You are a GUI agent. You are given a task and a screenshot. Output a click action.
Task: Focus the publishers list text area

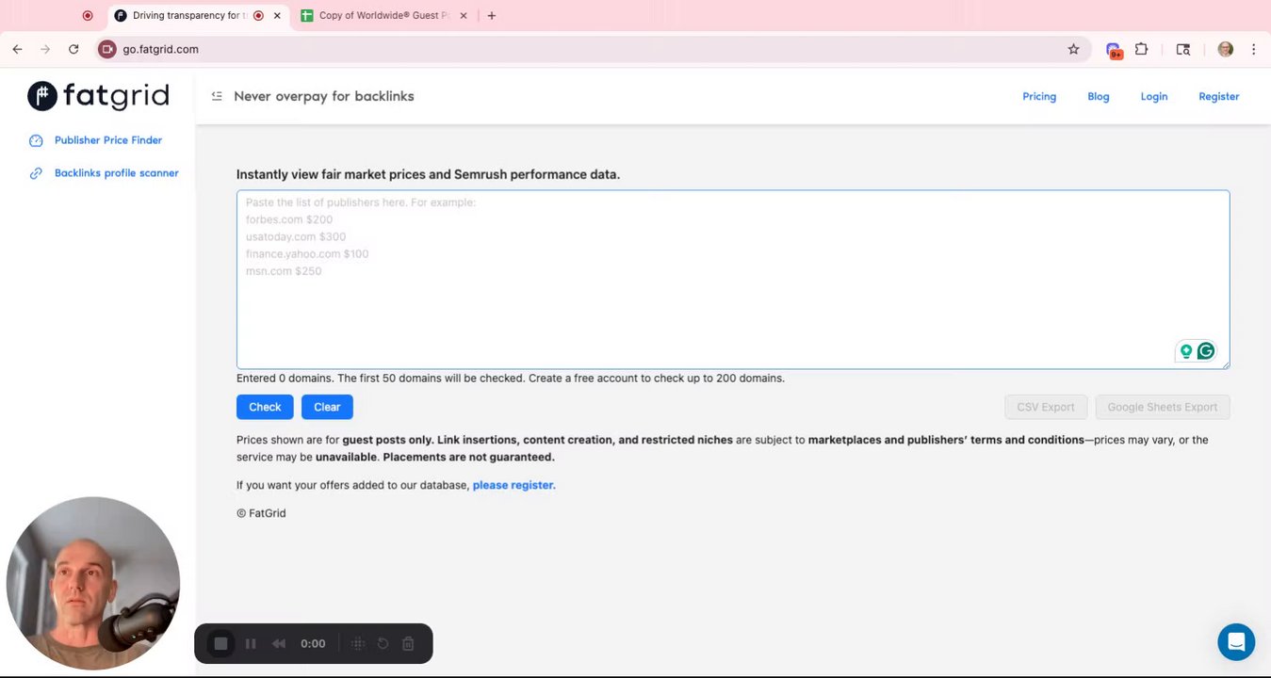pyautogui.click(x=733, y=279)
